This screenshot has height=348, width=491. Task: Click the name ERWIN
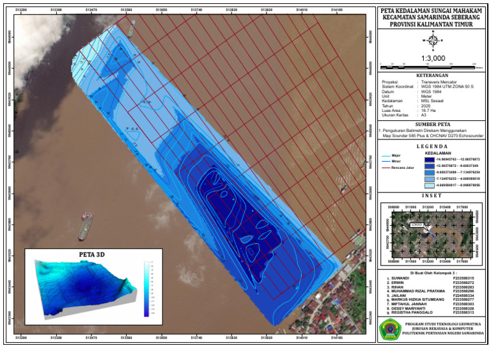(x=398, y=283)
